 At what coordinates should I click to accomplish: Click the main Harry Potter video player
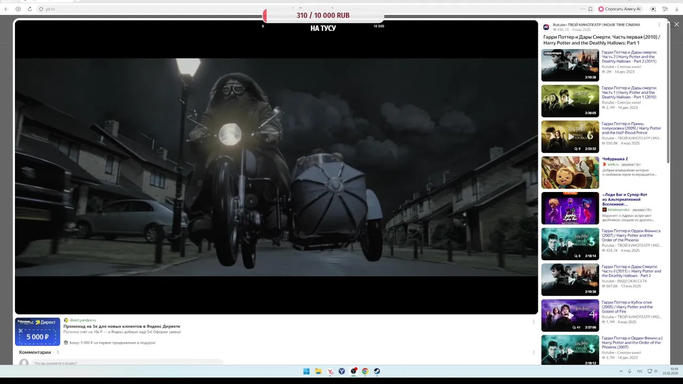276,167
